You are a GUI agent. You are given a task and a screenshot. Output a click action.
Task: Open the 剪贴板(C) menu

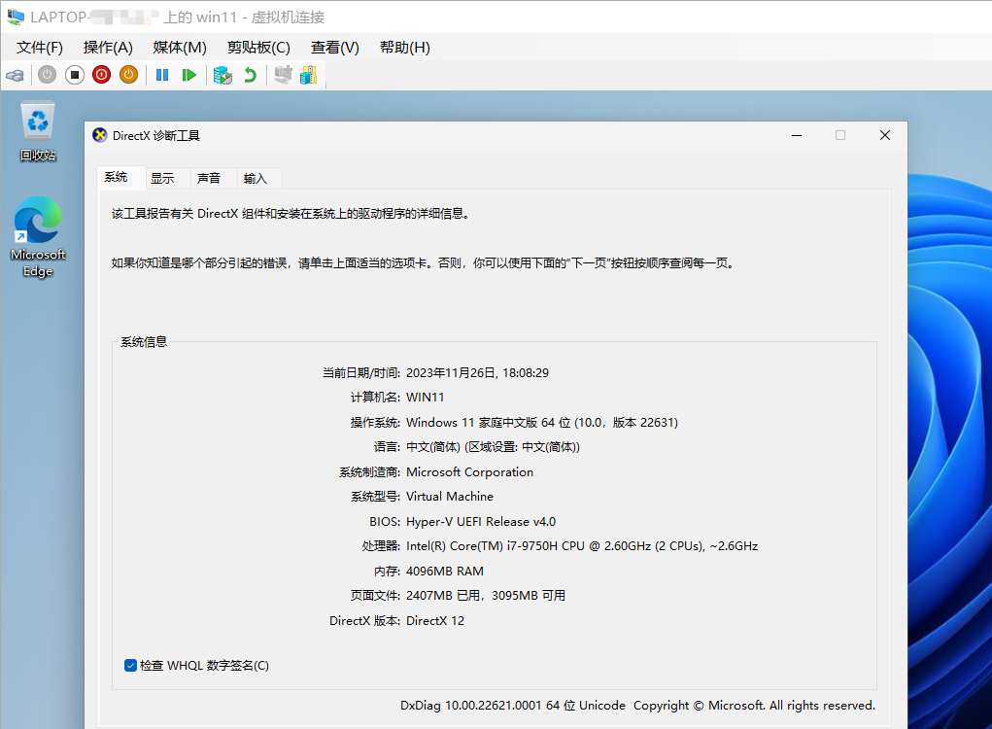258,48
